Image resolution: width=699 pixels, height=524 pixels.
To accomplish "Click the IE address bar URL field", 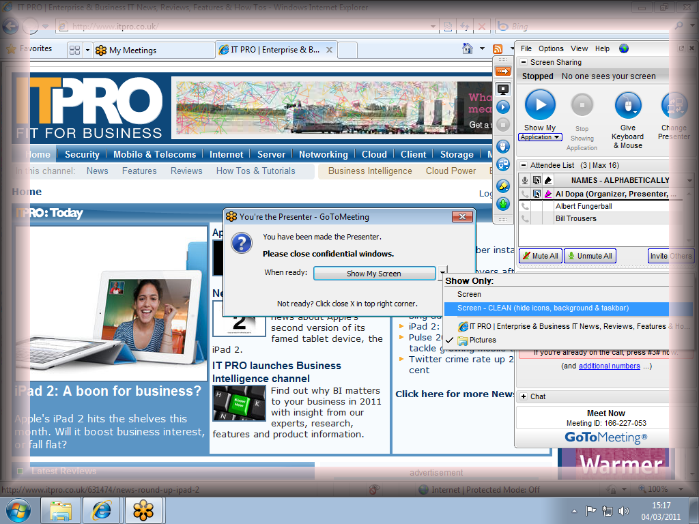I will tap(247, 27).
